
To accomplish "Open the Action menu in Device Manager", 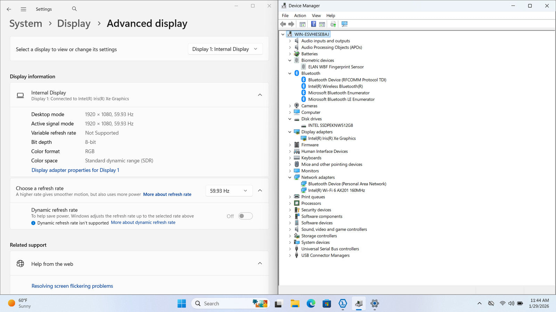I will point(300,16).
